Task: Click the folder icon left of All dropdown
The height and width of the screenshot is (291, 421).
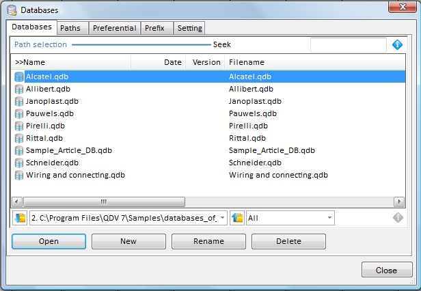Action: pyautogui.click(x=237, y=218)
